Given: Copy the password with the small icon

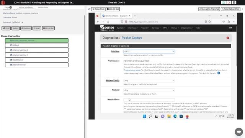Looking at the screenshot, I should [x=22, y=22].
